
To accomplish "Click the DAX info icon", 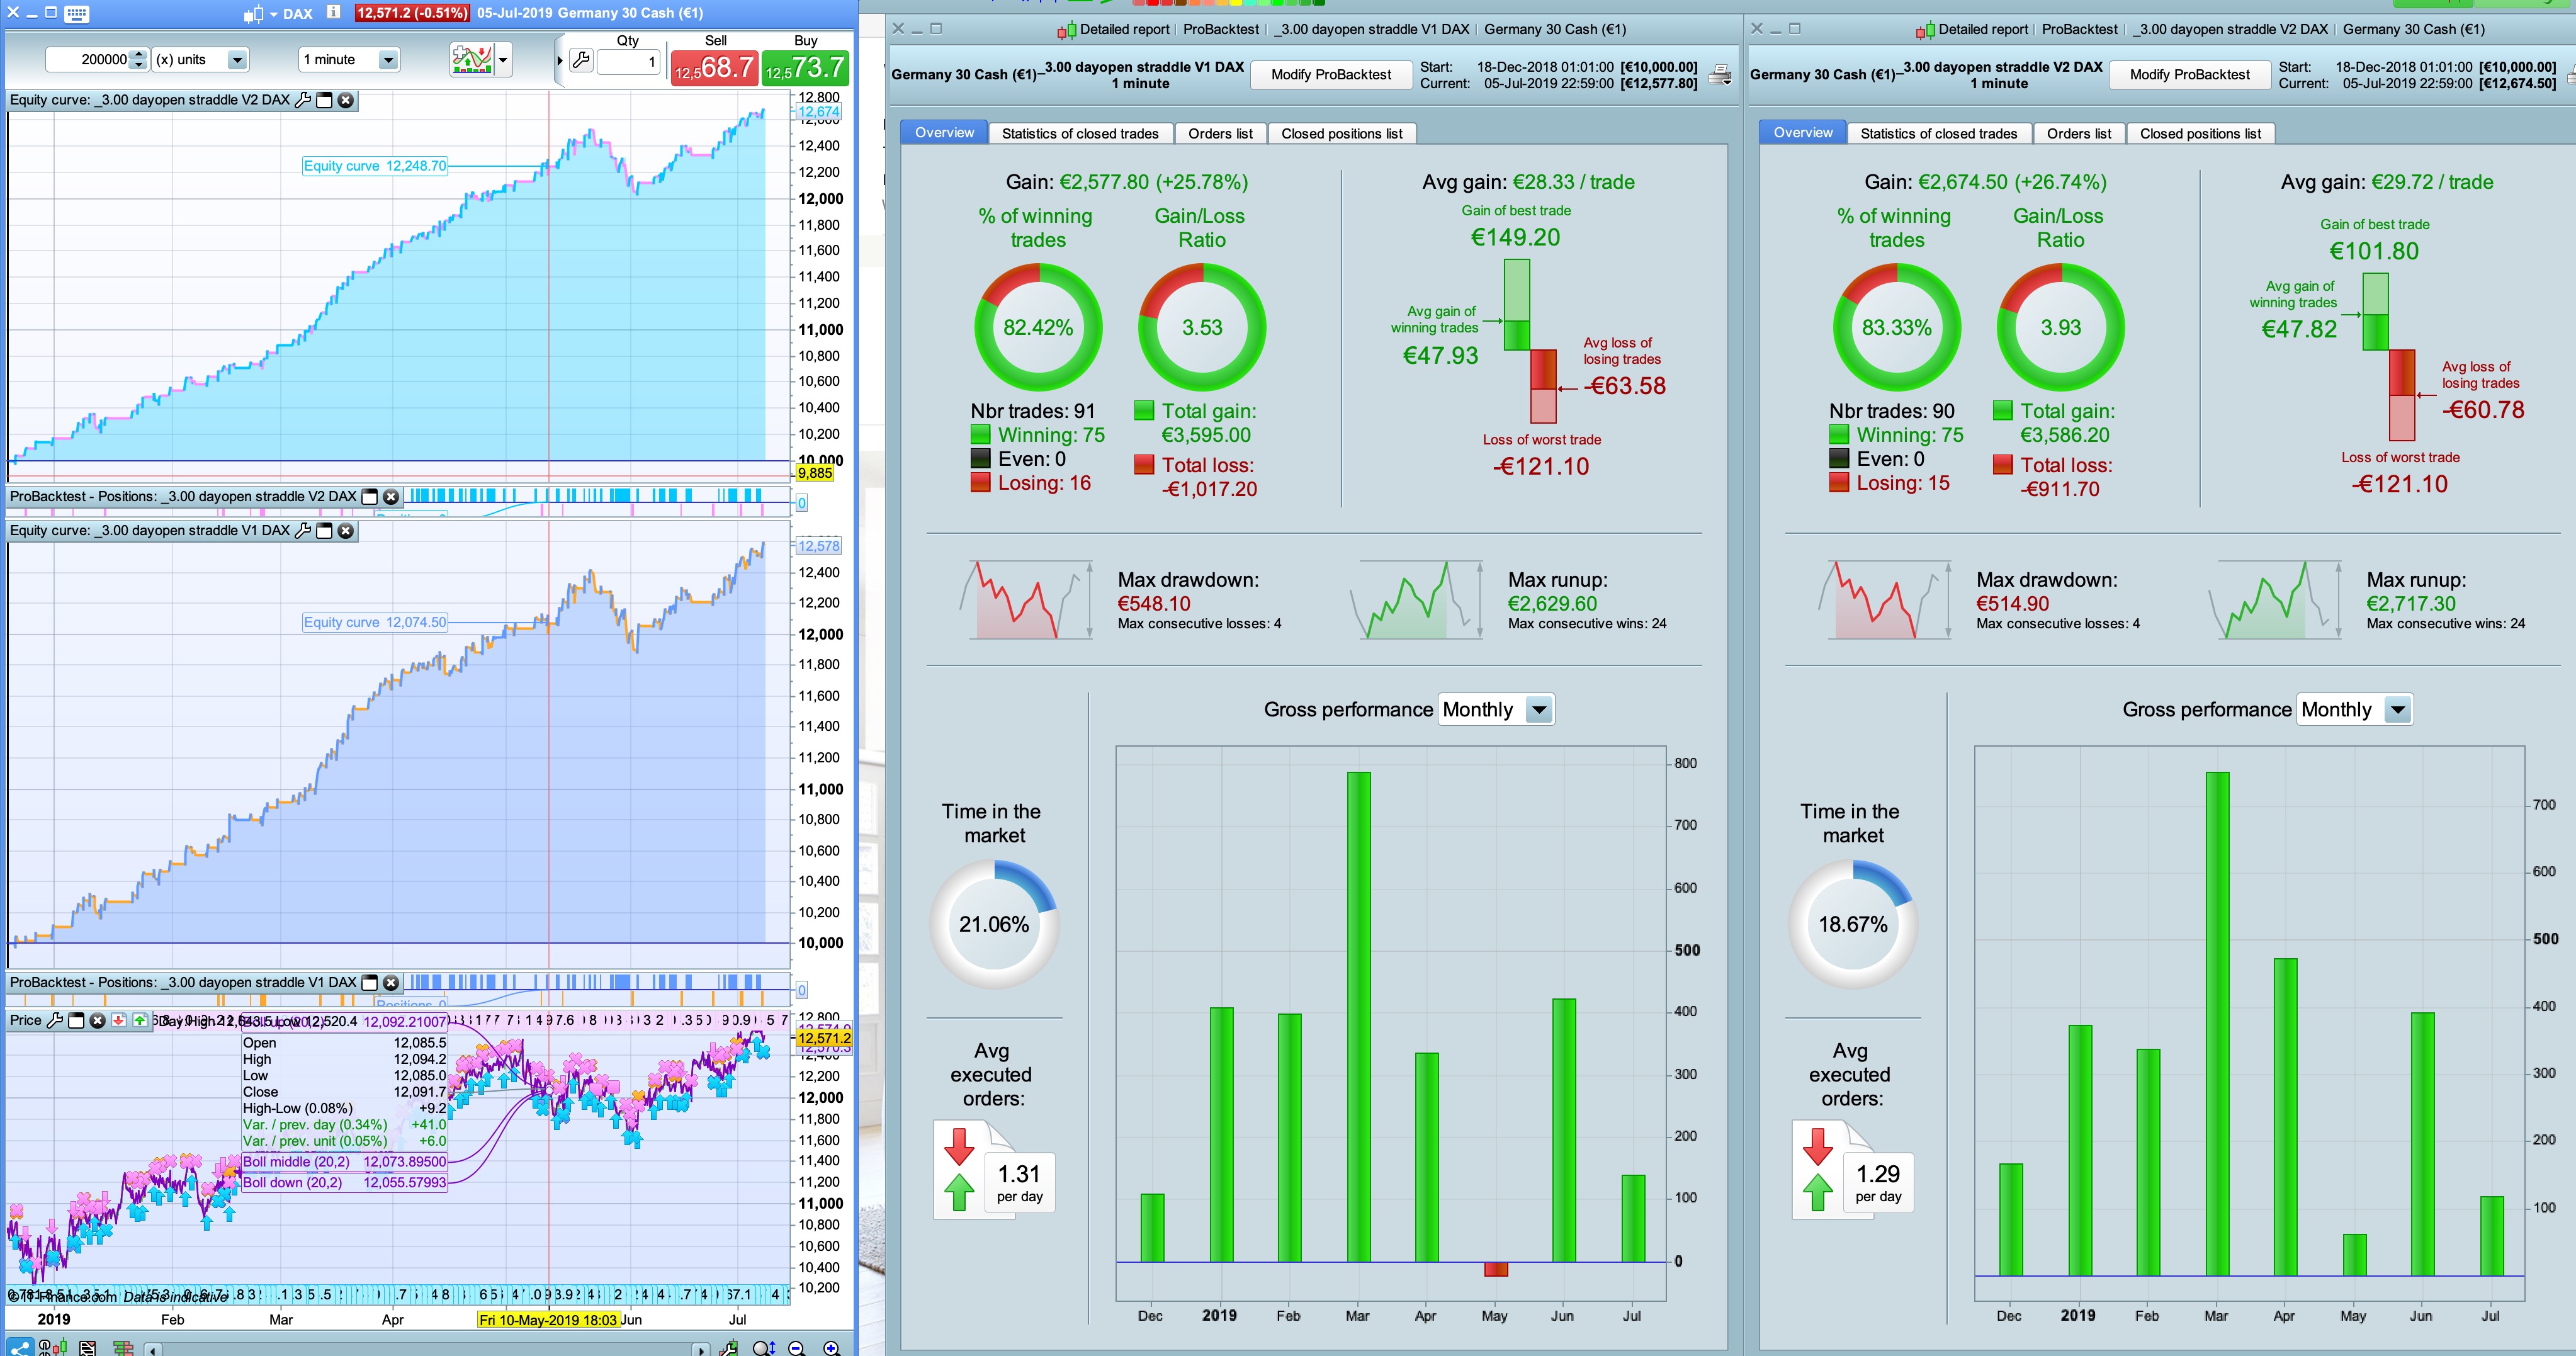I will click(334, 13).
